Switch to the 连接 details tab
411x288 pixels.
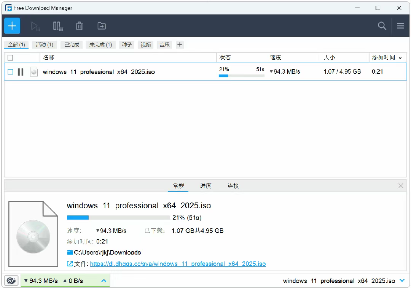click(233, 186)
